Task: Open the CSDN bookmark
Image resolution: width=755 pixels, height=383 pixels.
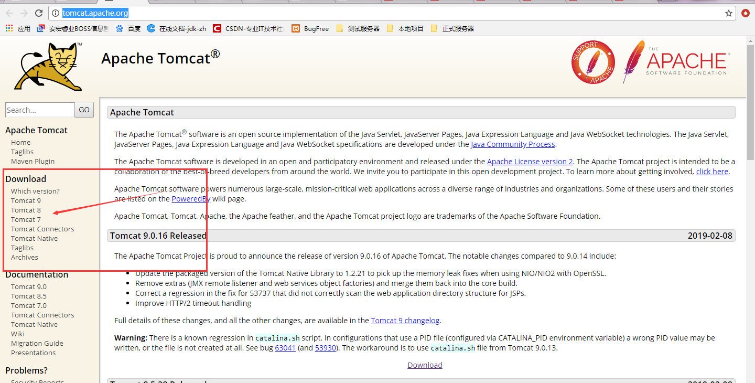Action: click(249, 28)
